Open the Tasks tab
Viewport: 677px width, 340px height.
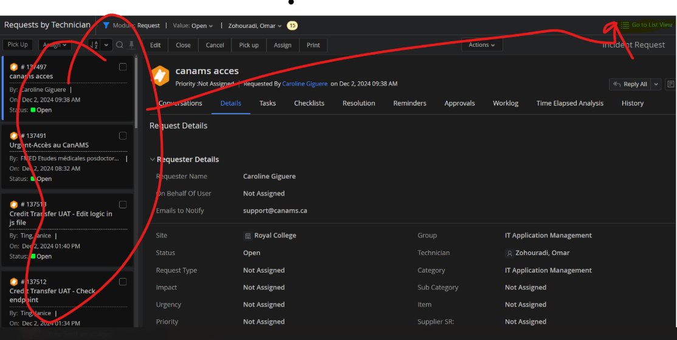(x=267, y=103)
